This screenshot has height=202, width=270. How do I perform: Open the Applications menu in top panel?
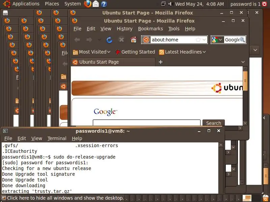pyautogui.click(x=26, y=4)
